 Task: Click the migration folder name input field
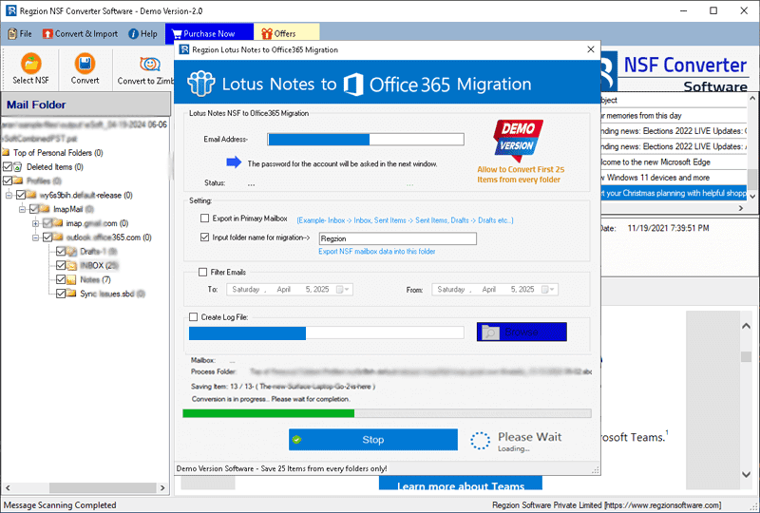tap(396, 238)
